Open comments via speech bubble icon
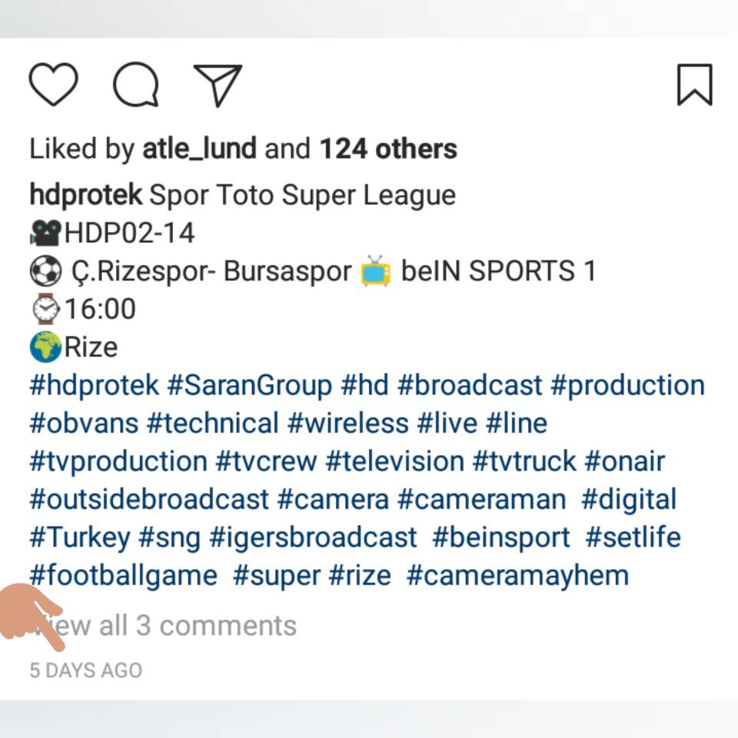Image resolution: width=738 pixels, height=738 pixels. point(136,85)
